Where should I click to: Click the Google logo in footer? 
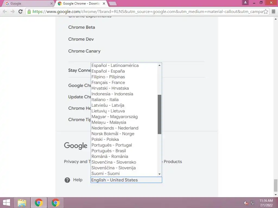[x=76, y=145]
